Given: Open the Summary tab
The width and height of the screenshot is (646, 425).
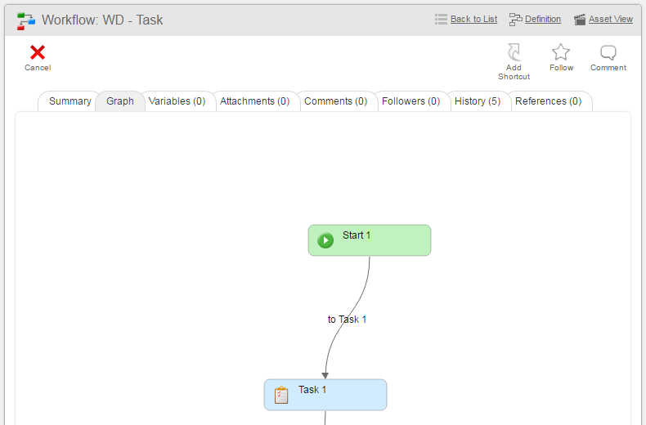Looking at the screenshot, I should [70, 101].
